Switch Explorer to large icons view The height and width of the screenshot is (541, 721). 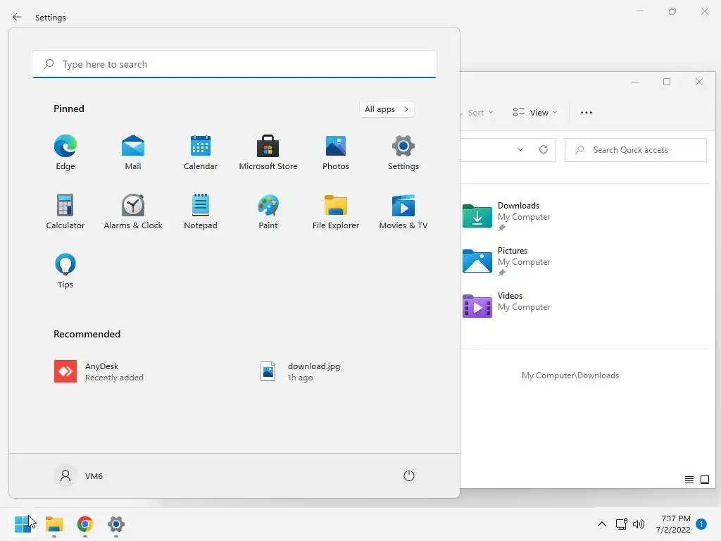pyautogui.click(x=704, y=480)
